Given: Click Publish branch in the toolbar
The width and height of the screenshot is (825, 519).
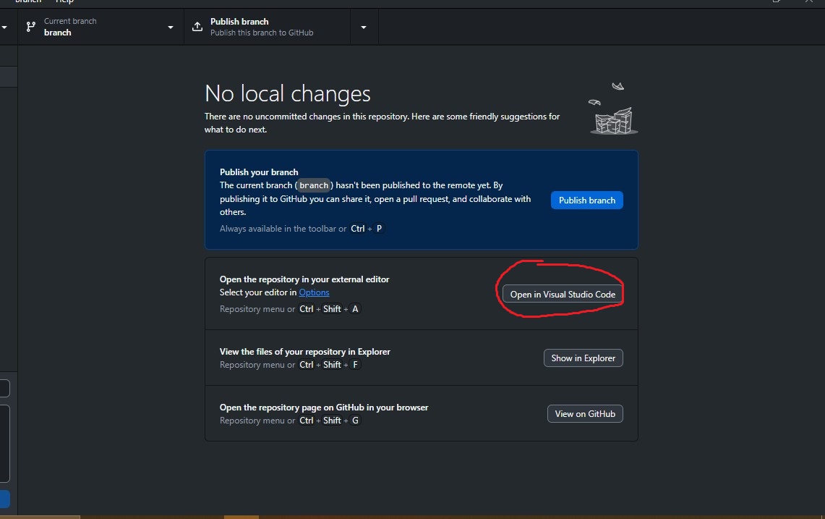Looking at the screenshot, I should coord(268,27).
